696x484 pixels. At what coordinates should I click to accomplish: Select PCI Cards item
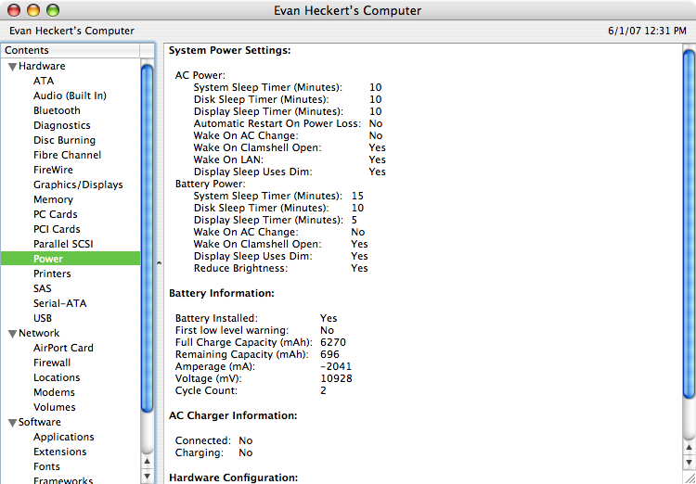coord(57,229)
